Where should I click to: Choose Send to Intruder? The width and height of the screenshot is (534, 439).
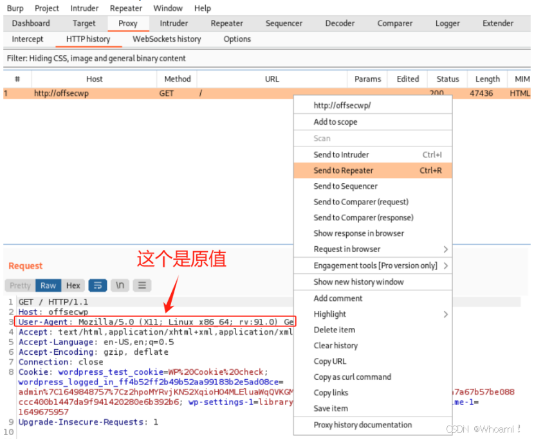point(373,154)
